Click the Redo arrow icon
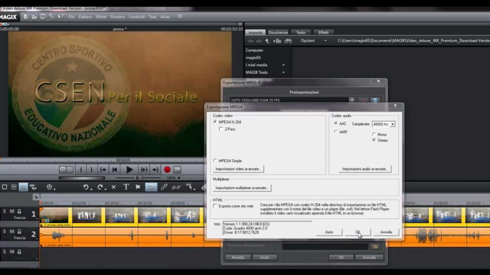The height and width of the screenshot is (275, 490). pos(101,187)
